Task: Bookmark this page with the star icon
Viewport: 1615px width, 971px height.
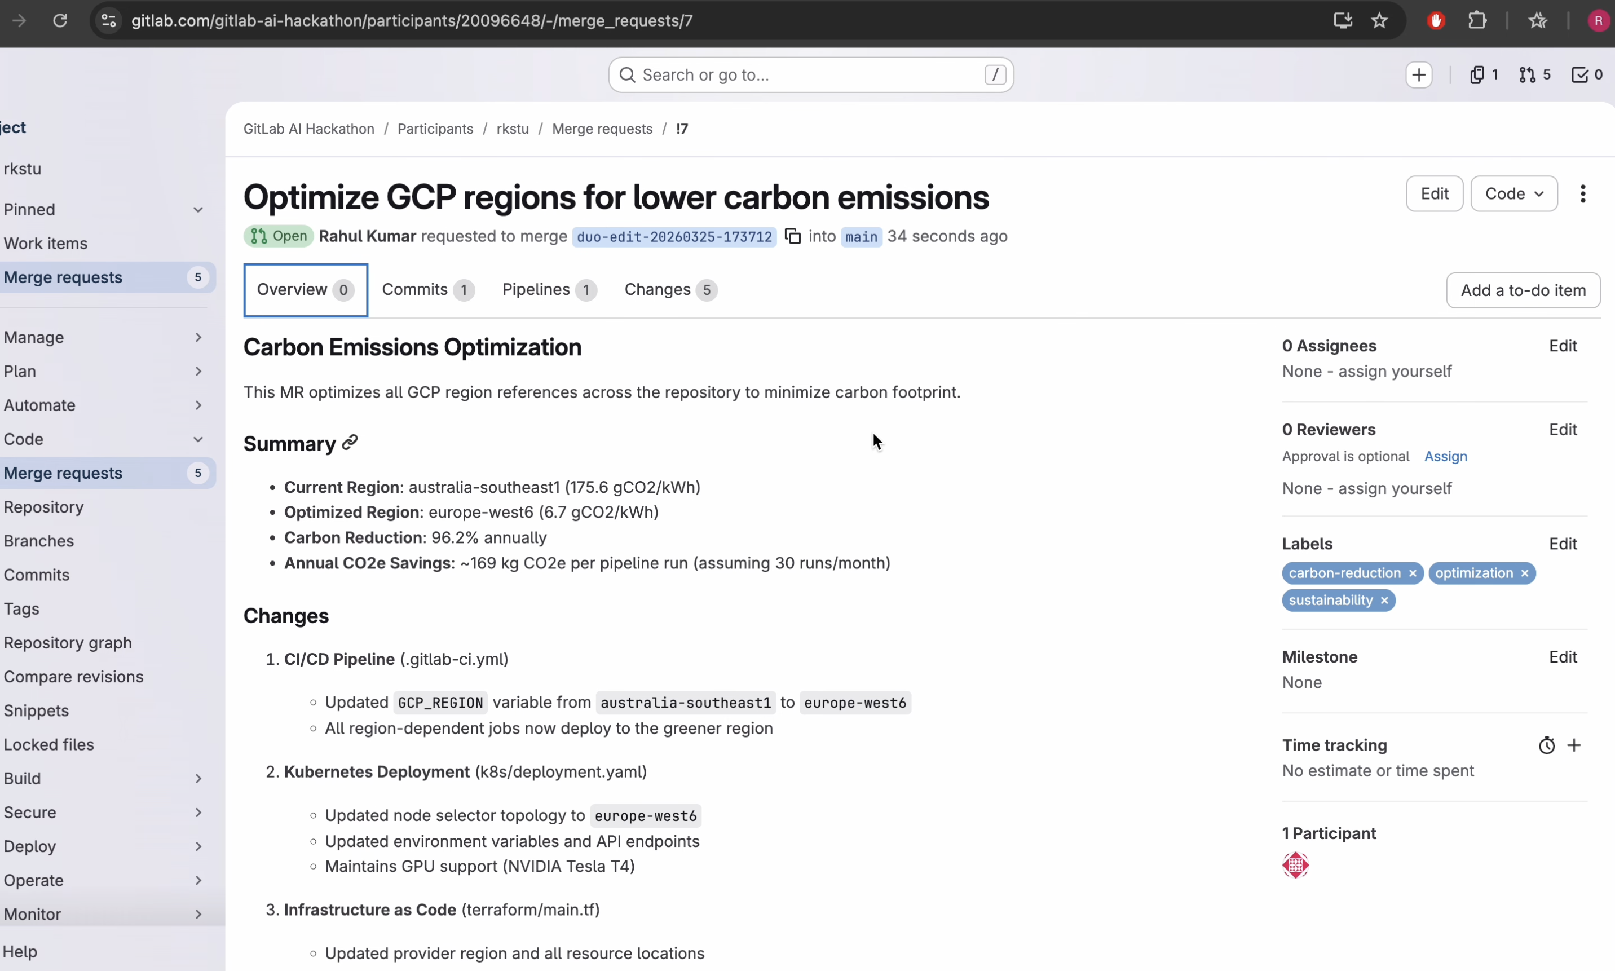Action: pos(1379,21)
